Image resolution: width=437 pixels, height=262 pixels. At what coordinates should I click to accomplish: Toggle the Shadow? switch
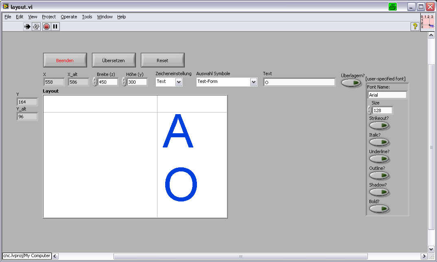(x=379, y=192)
